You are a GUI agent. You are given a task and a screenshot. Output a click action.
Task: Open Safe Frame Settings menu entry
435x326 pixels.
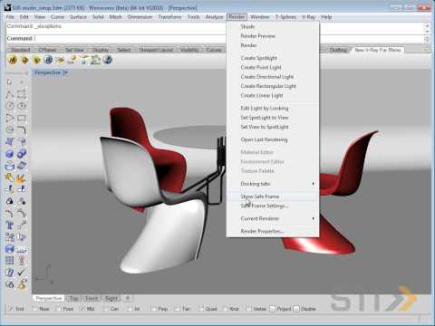click(x=273, y=206)
